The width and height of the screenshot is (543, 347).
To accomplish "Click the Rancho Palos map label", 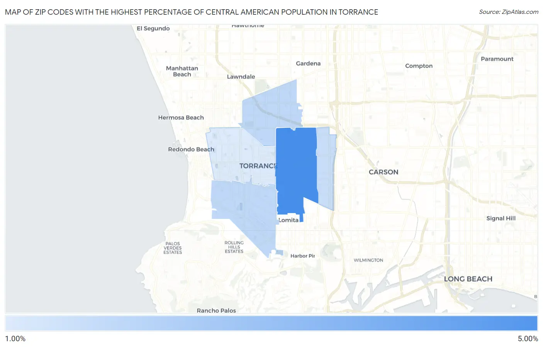I will coord(216,310).
